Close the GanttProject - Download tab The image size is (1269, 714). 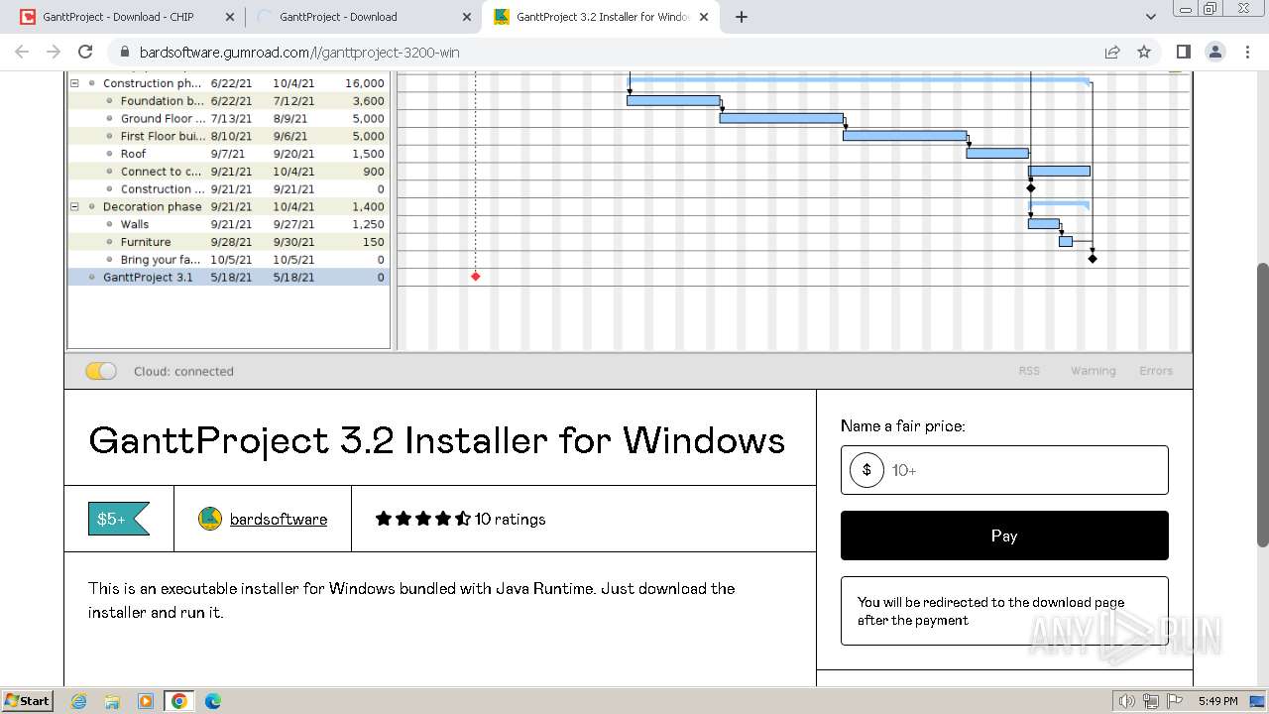(467, 17)
